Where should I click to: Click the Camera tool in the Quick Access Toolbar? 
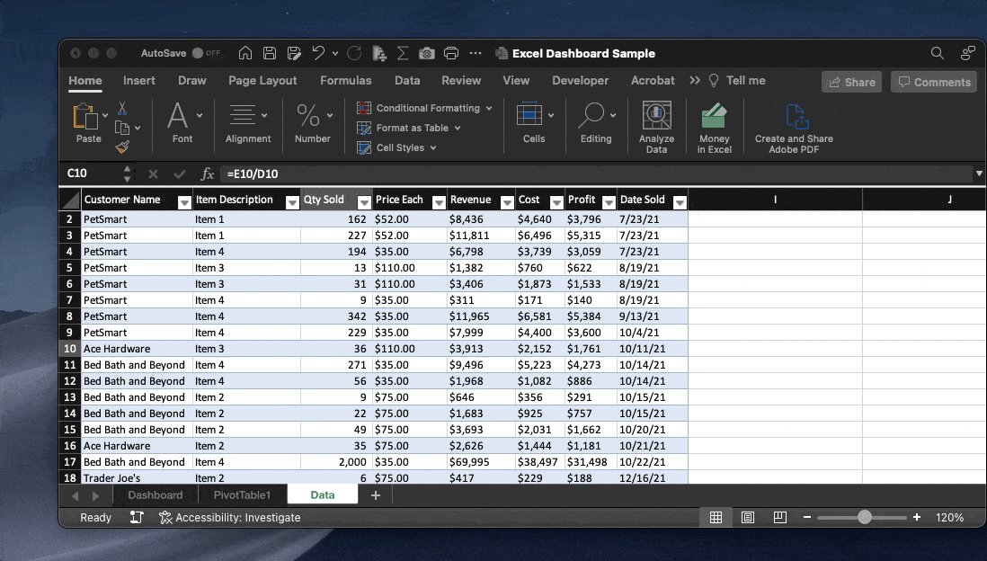(427, 52)
